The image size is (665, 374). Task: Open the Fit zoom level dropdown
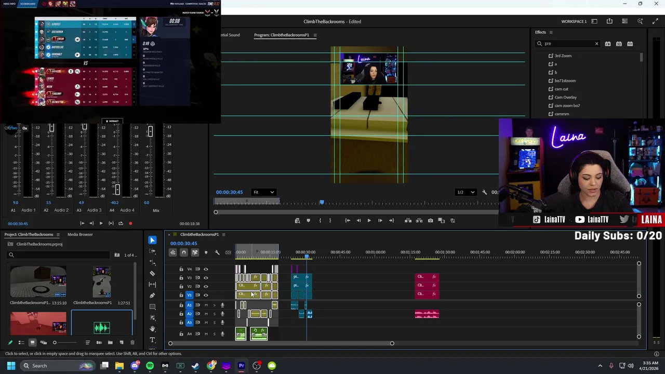[264, 192]
